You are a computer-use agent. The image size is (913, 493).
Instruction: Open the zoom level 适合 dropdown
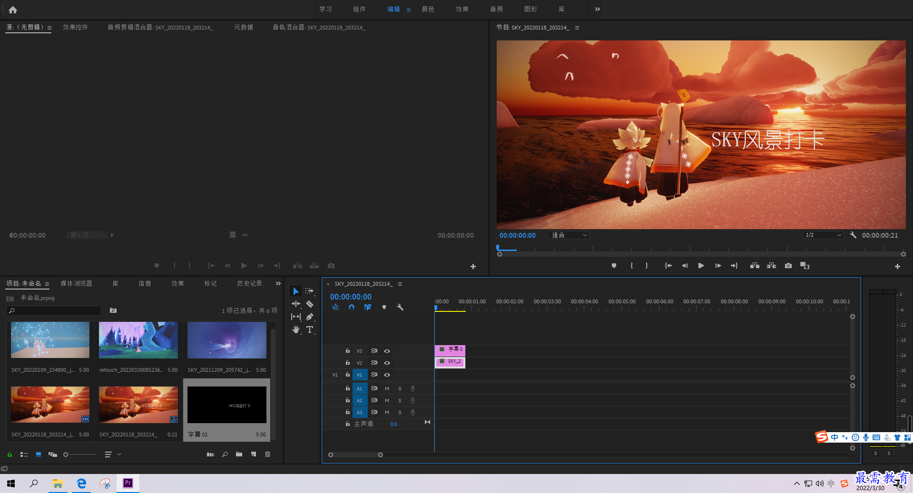(x=569, y=235)
